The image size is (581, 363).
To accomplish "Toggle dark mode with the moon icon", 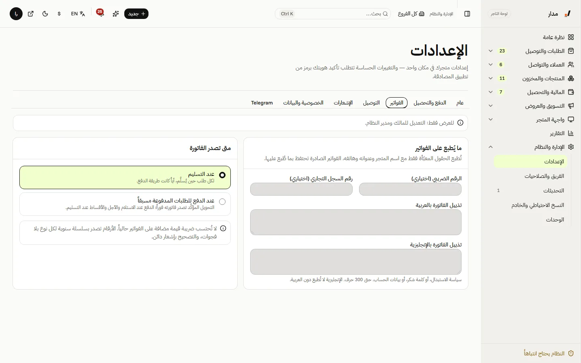I will pos(45,14).
